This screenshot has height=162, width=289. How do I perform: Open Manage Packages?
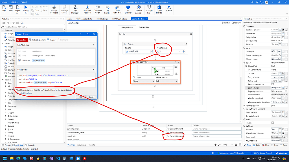coord(54,9)
